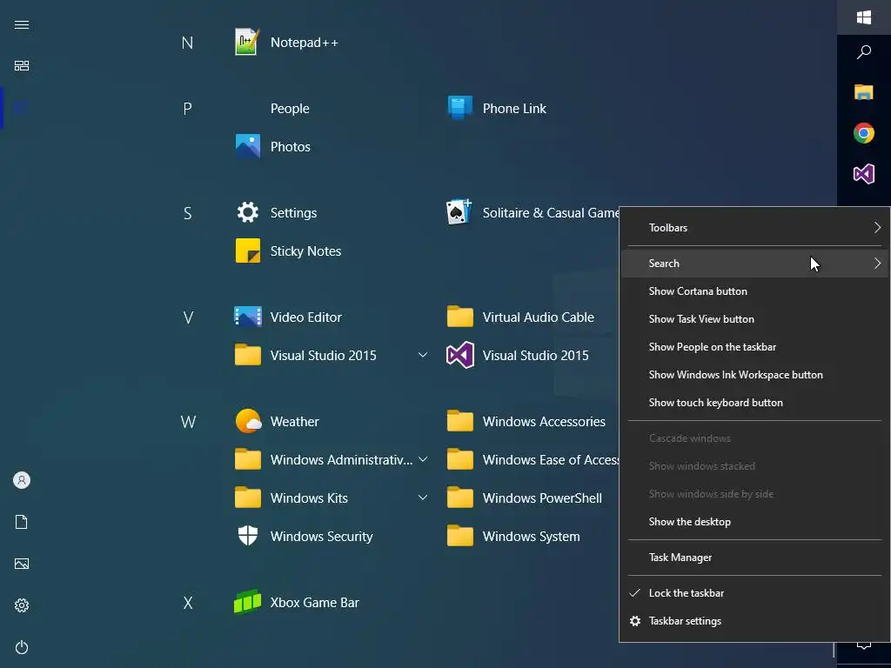
Task: Open Visual Studio from taskbar
Action: click(x=864, y=174)
